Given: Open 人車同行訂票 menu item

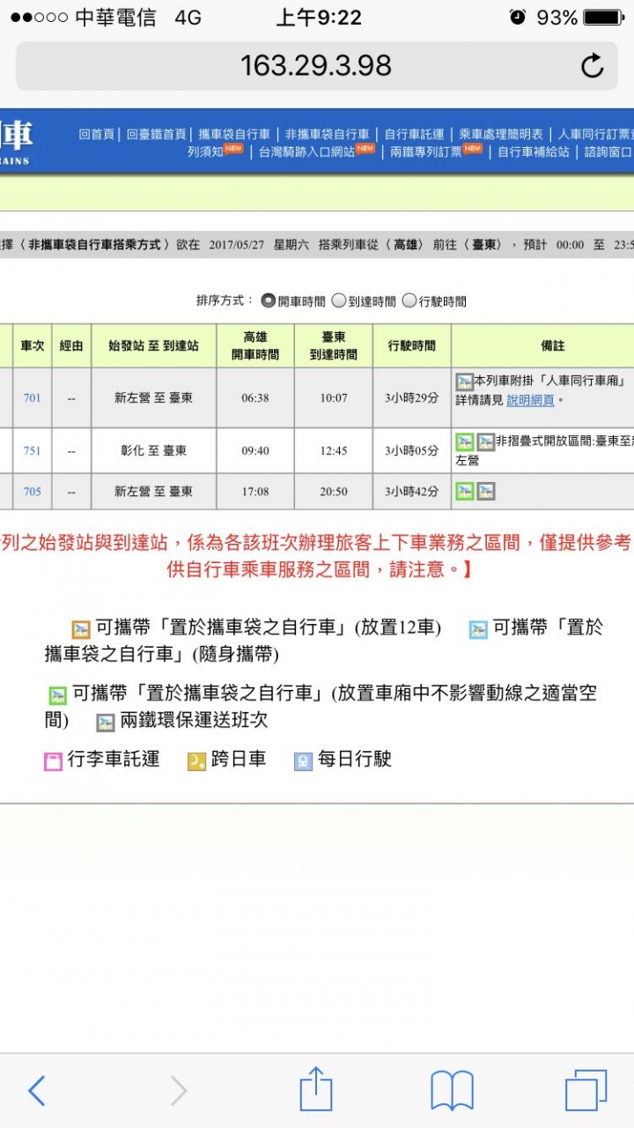Looking at the screenshot, I should point(595,134).
